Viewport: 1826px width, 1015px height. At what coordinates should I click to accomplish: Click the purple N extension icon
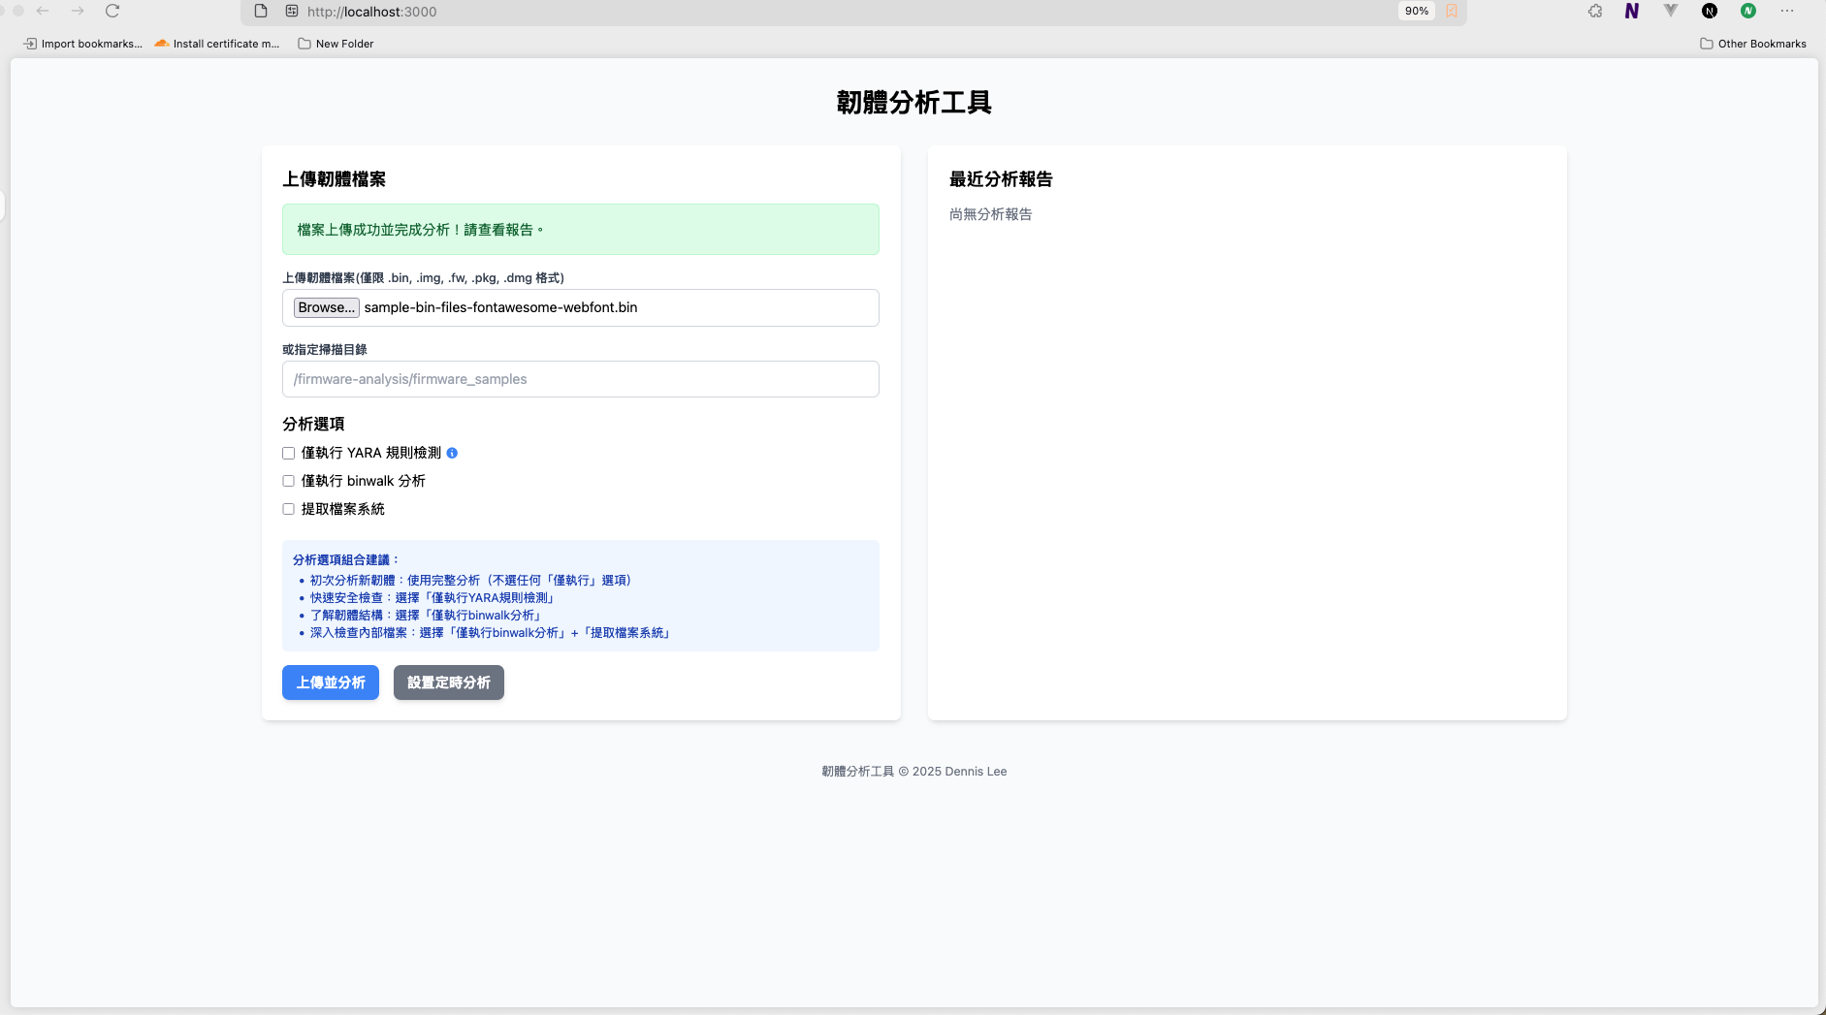1632,11
